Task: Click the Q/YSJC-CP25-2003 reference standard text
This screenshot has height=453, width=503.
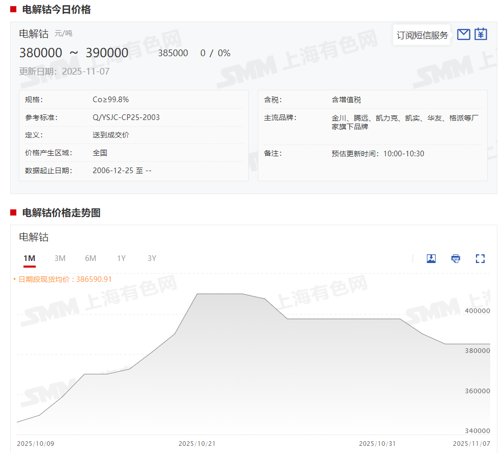Action: pos(126,117)
